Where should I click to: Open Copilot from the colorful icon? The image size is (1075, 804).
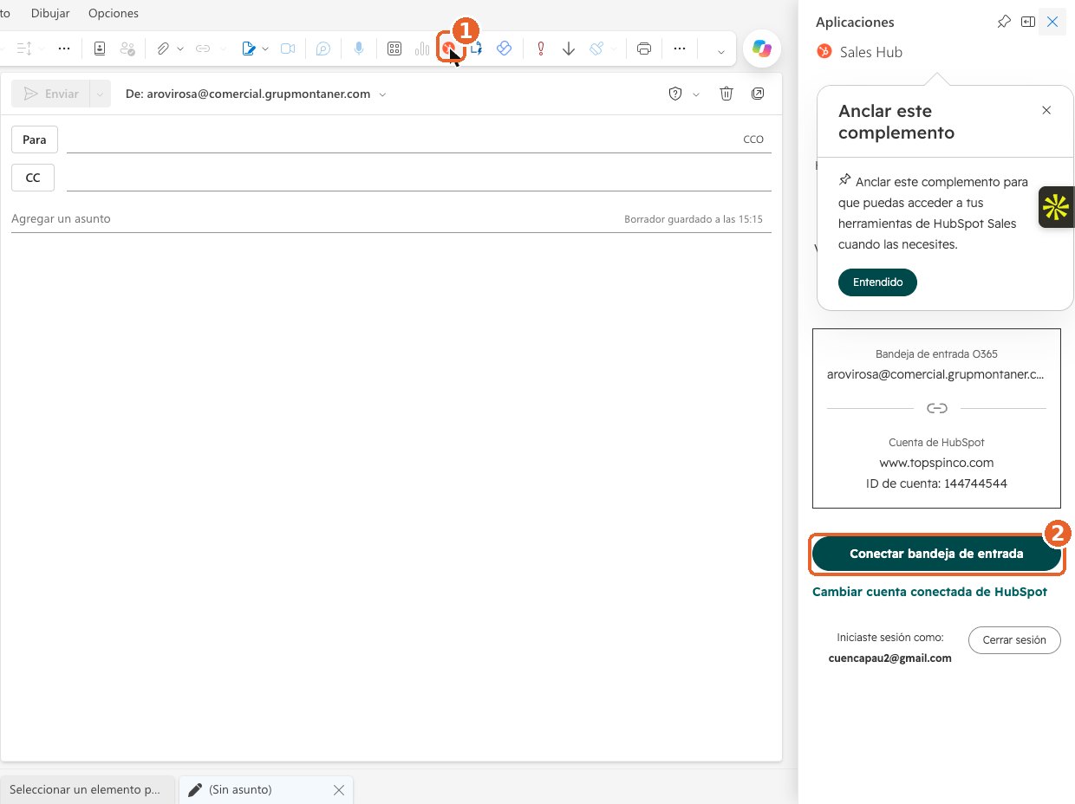(x=762, y=49)
